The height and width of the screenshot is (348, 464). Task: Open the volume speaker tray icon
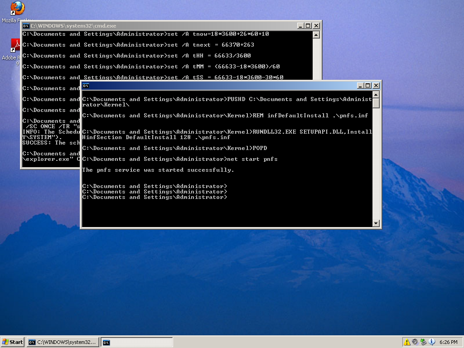[x=415, y=342]
